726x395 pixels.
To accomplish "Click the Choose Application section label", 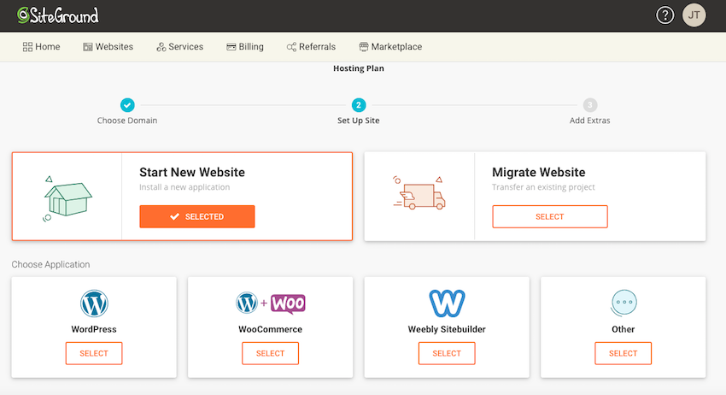I will point(51,264).
